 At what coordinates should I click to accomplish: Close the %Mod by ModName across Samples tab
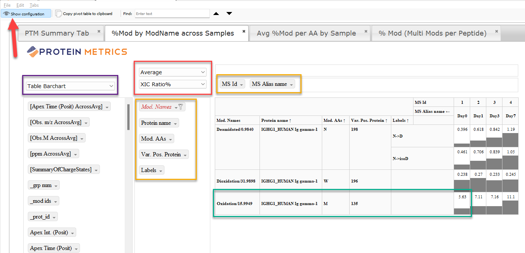[x=243, y=32]
